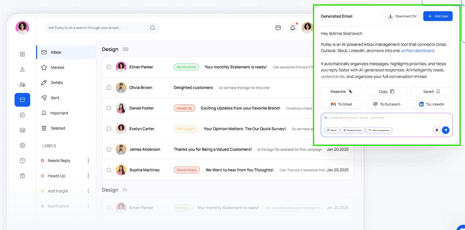Open email 'Thanks you for Being a Valued Customers!'

[213, 149]
